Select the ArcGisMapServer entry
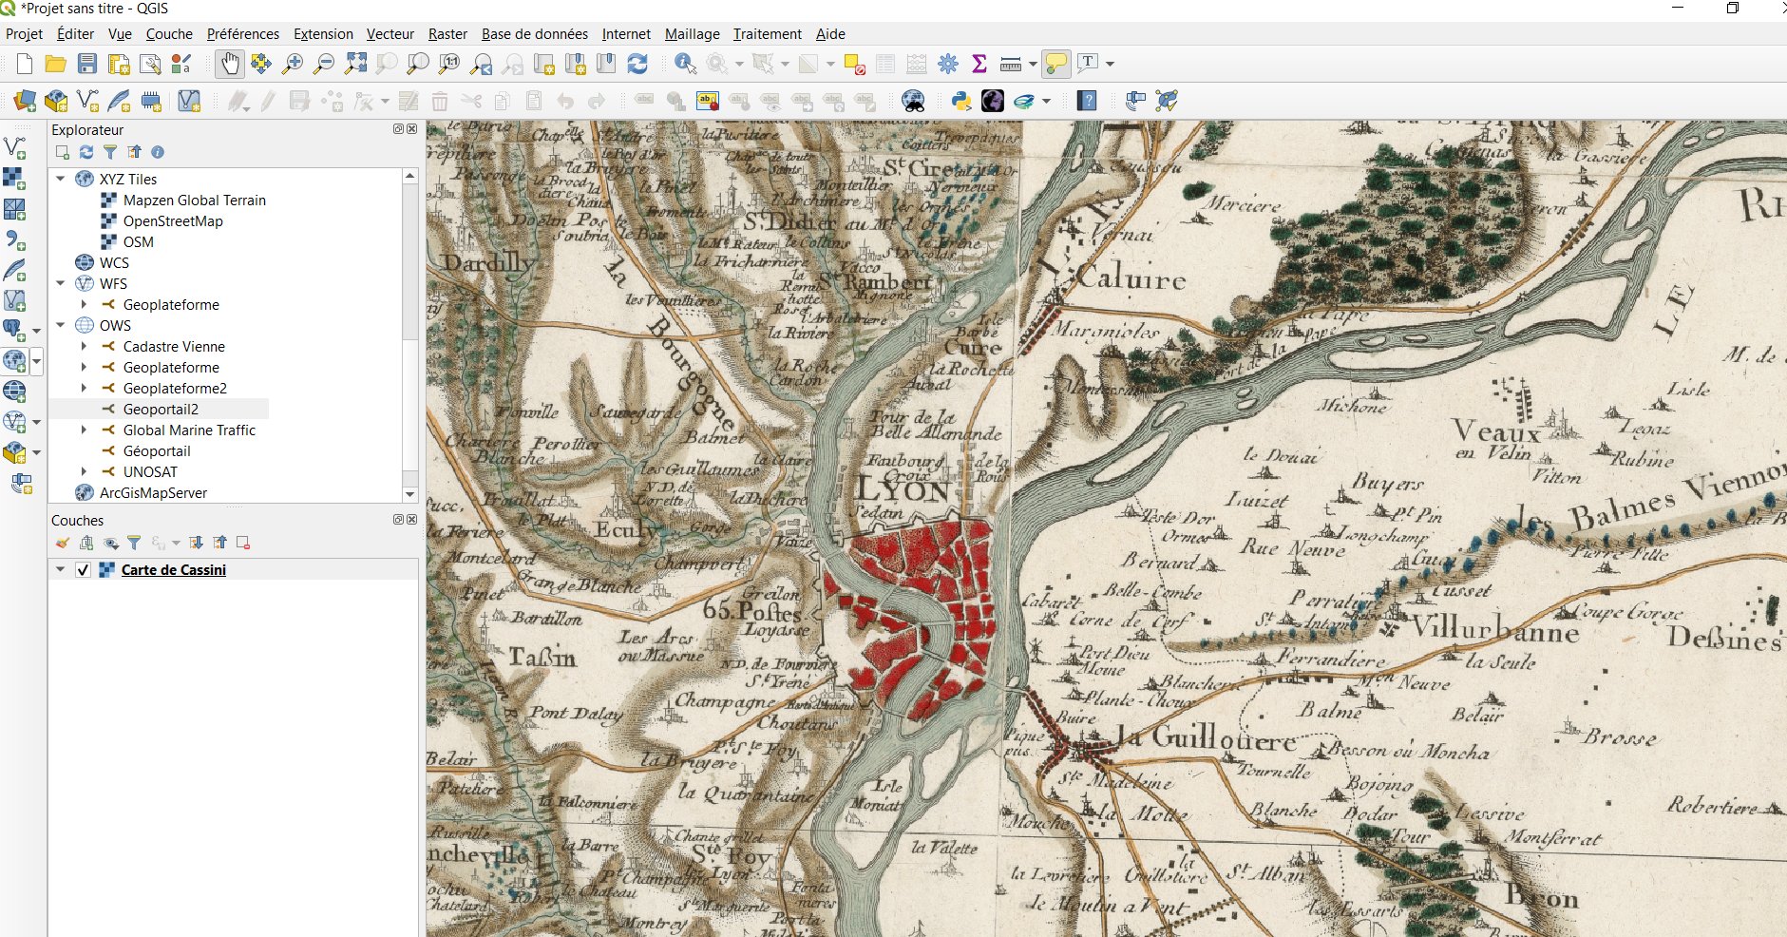This screenshot has width=1787, height=937. pos(153,492)
